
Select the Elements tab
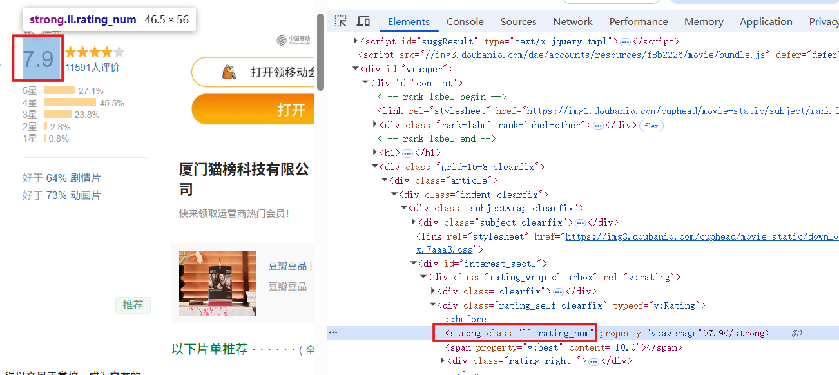(409, 21)
